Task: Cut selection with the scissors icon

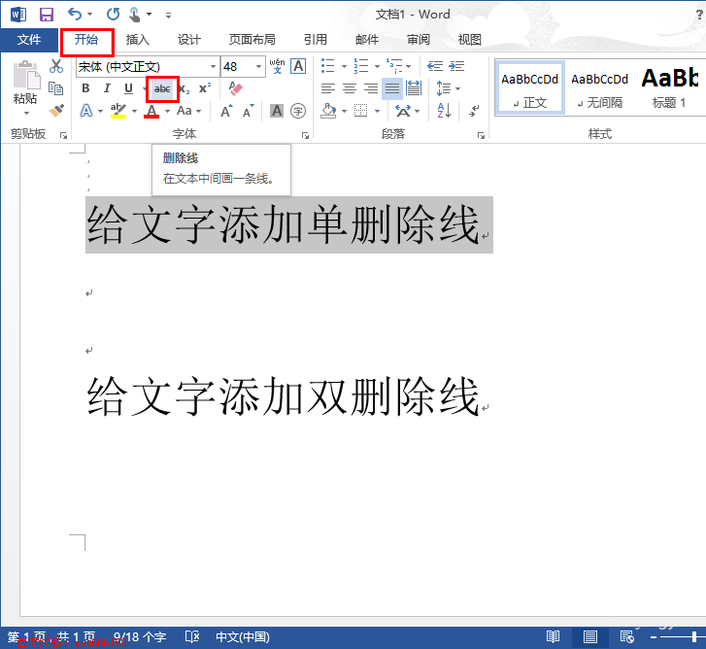Action: (56, 66)
